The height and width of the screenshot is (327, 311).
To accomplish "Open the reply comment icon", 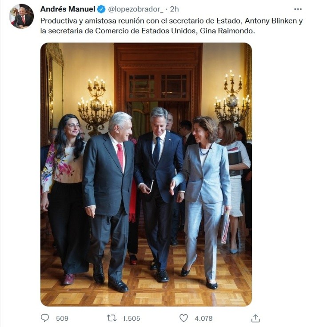I will coord(45,318).
